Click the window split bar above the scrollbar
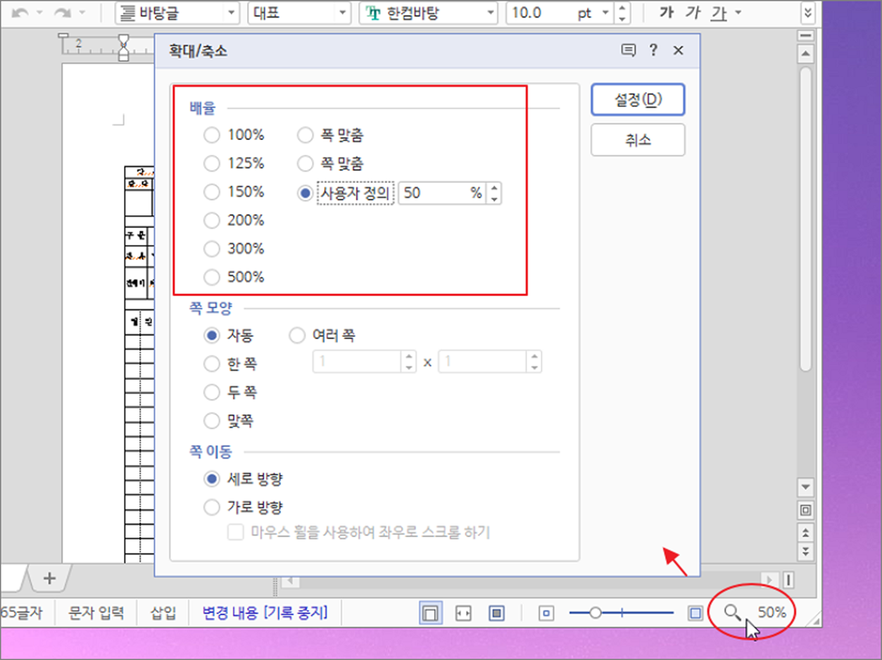 coord(806,35)
